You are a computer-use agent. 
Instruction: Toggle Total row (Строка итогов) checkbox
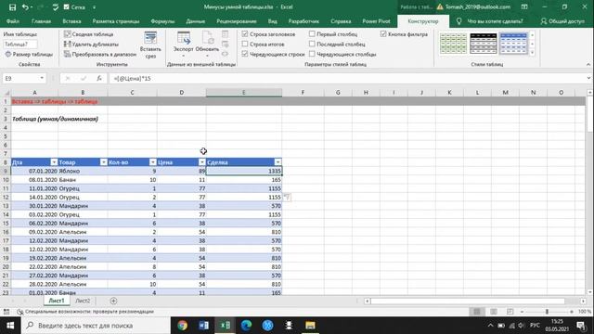pos(245,44)
